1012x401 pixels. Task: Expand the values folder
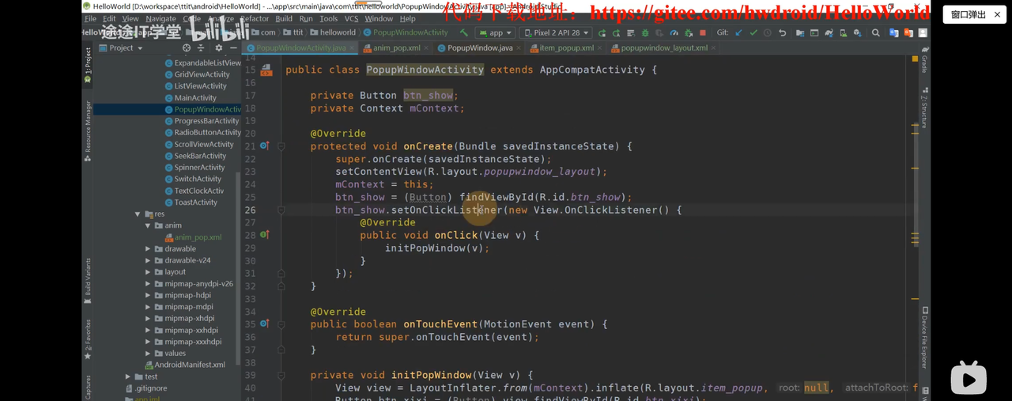point(148,354)
